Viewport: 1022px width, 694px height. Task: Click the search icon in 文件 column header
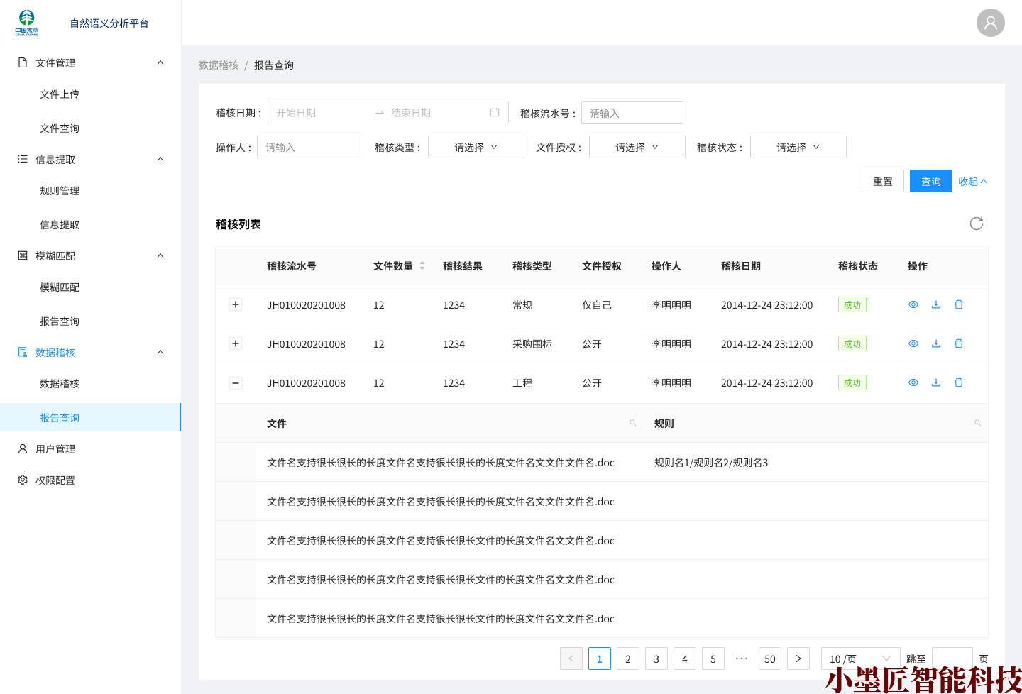(632, 423)
